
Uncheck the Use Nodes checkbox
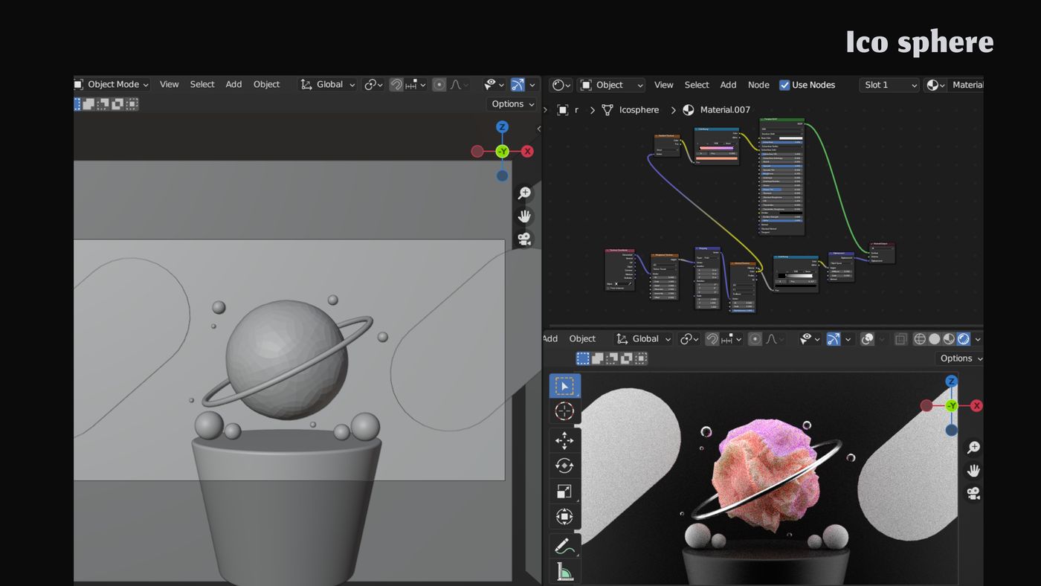click(784, 85)
